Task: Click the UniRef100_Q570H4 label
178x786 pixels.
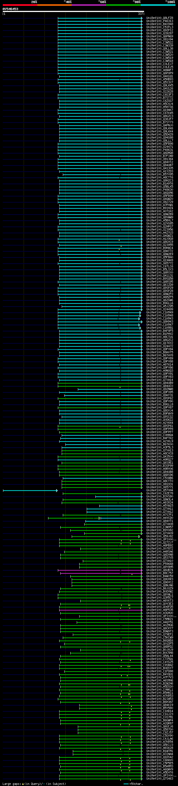Action: pyautogui.click(x=160, y=490)
